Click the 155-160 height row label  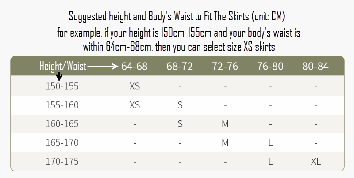pos(62,105)
